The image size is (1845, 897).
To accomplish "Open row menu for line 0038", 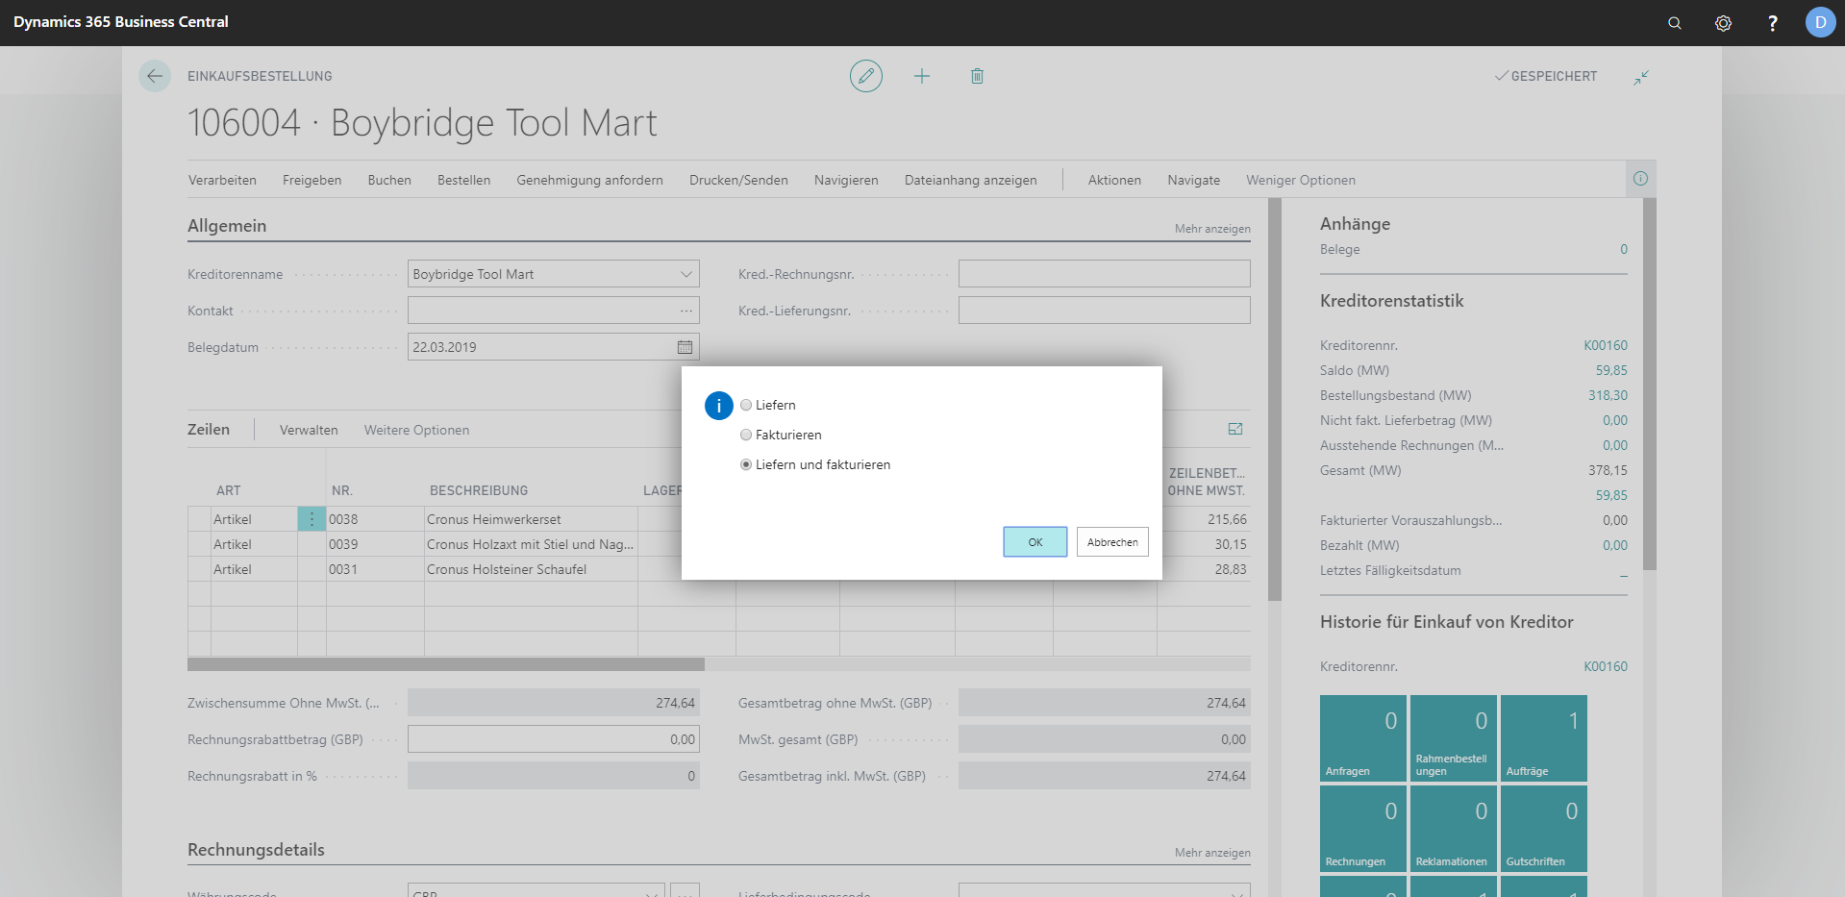I will coord(312,519).
